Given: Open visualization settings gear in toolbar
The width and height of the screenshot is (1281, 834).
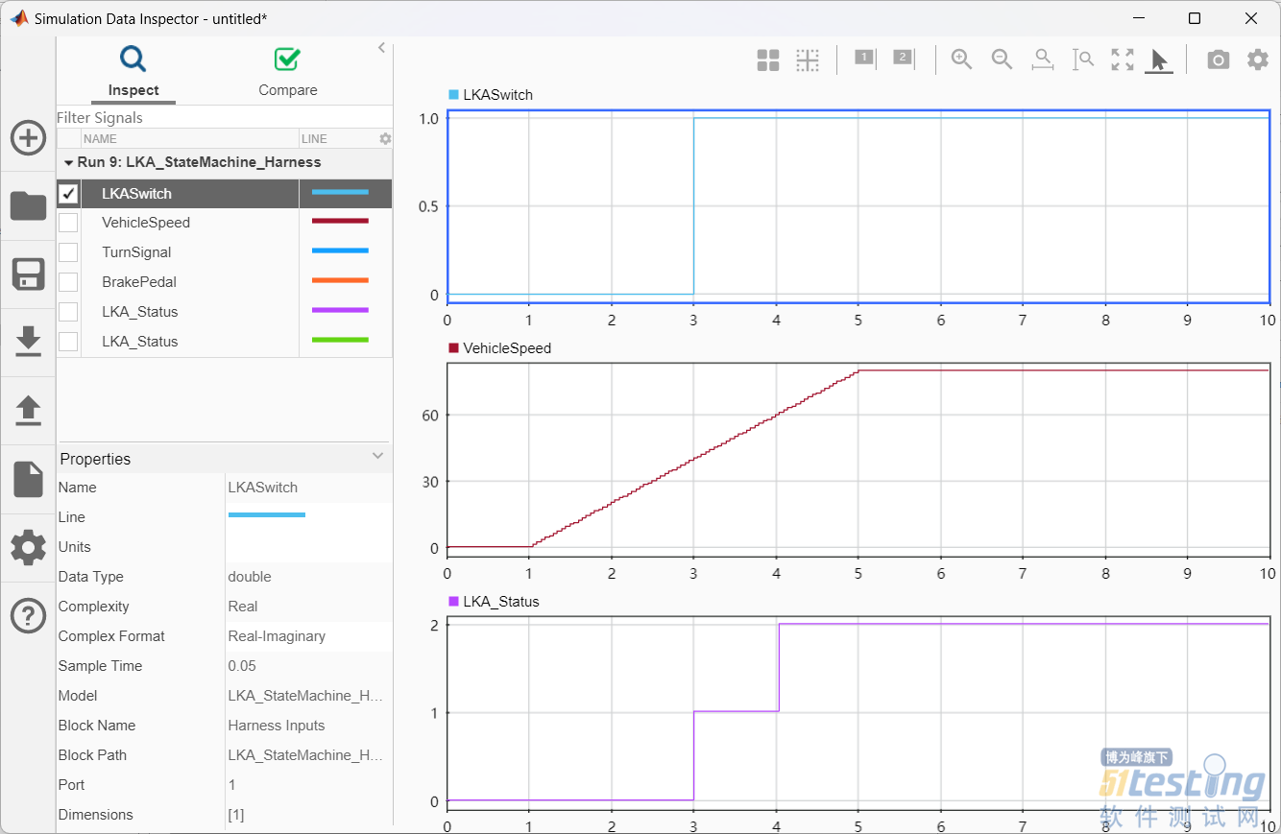Looking at the screenshot, I should pyautogui.click(x=1258, y=60).
